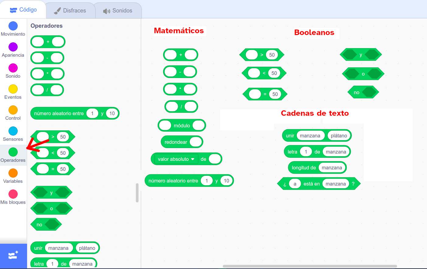Select the Código tab
The image size is (427, 269).
pyautogui.click(x=23, y=9)
